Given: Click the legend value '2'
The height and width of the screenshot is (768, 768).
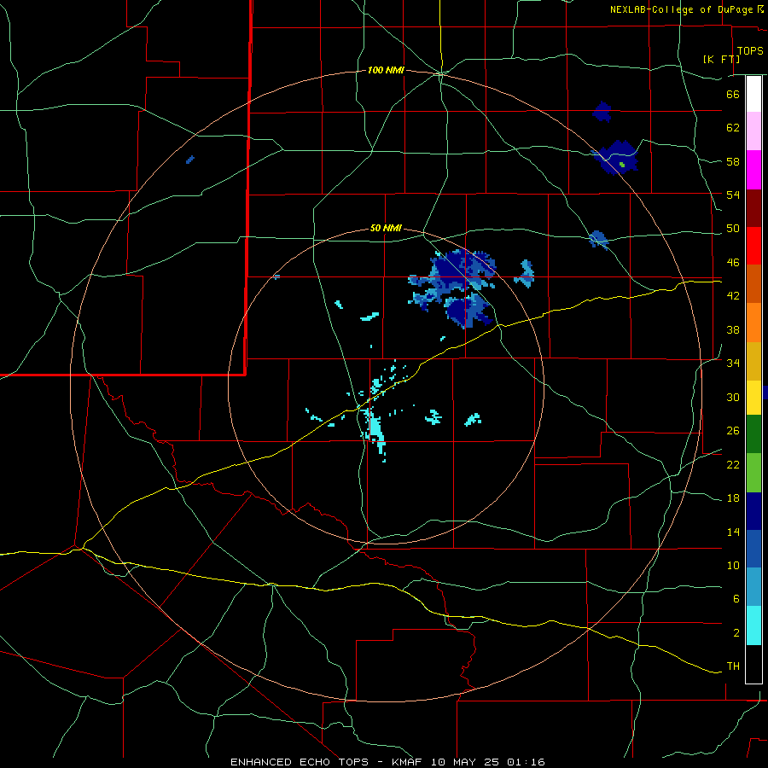Looking at the screenshot, I should coord(736,633).
